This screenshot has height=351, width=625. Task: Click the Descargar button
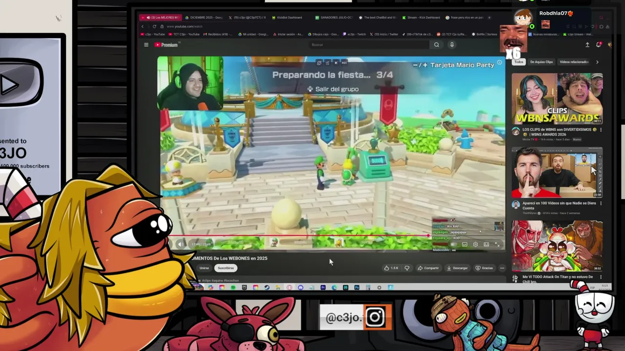coord(457,268)
